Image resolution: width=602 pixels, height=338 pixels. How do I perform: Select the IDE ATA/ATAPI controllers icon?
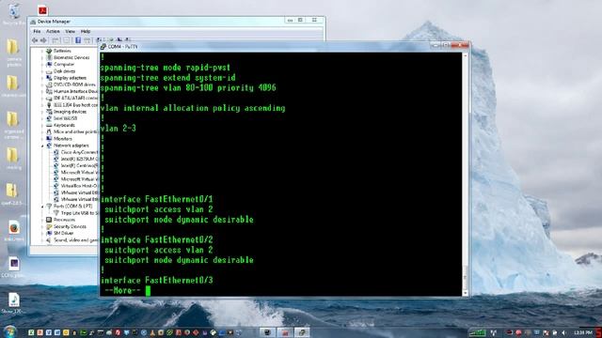click(49, 98)
